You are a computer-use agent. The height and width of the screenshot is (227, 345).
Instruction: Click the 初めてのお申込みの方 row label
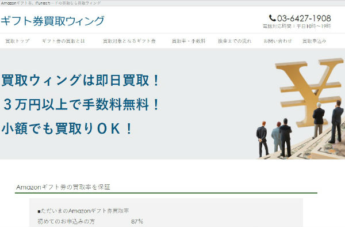[66, 221]
